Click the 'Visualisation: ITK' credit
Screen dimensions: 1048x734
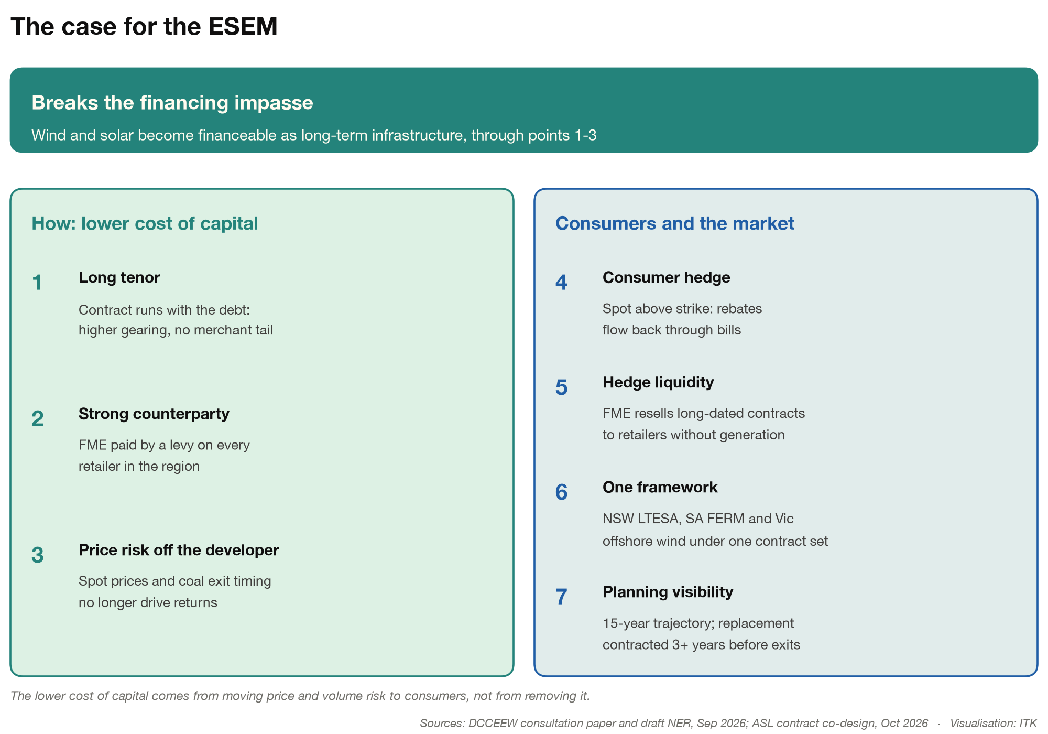click(x=994, y=723)
